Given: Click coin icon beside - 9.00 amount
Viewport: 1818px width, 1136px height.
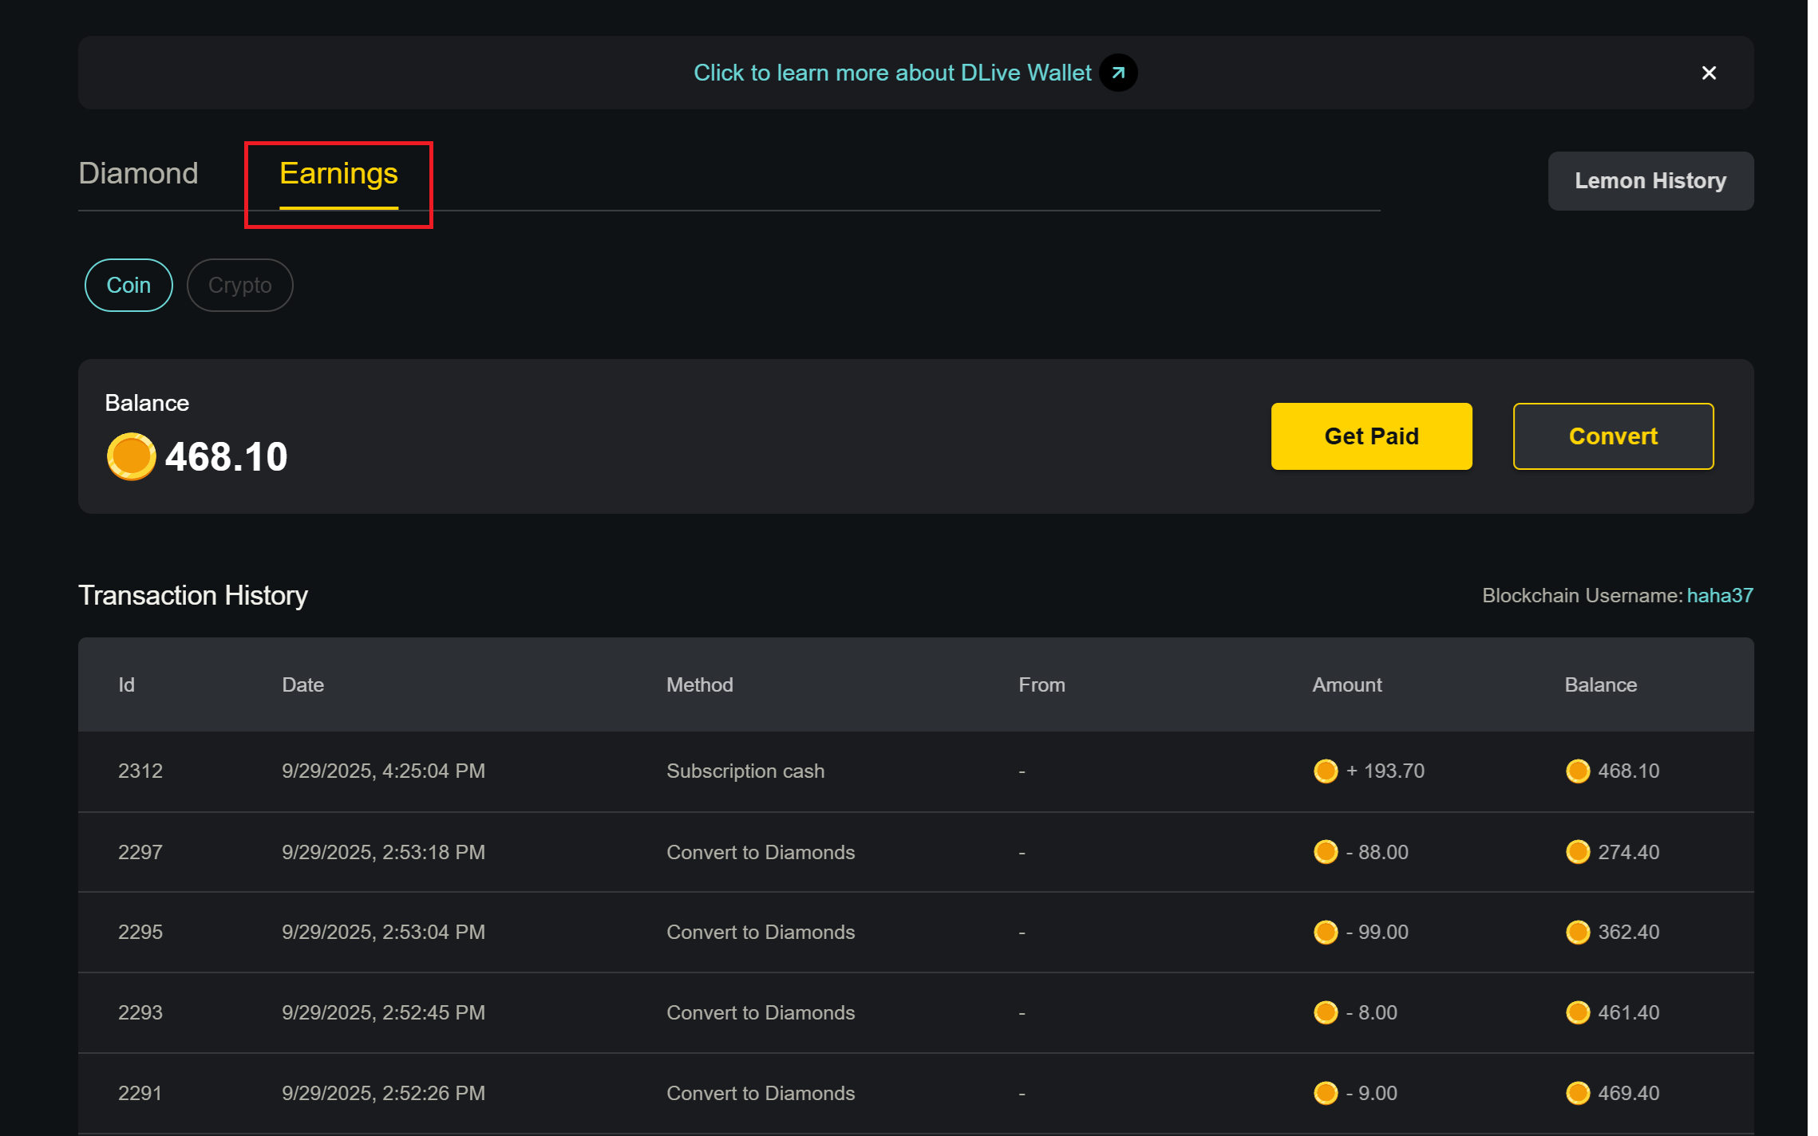Looking at the screenshot, I should tap(1326, 1093).
